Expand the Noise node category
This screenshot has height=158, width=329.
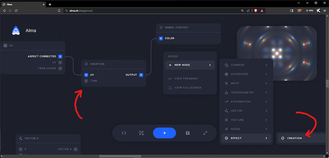[246, 129]
